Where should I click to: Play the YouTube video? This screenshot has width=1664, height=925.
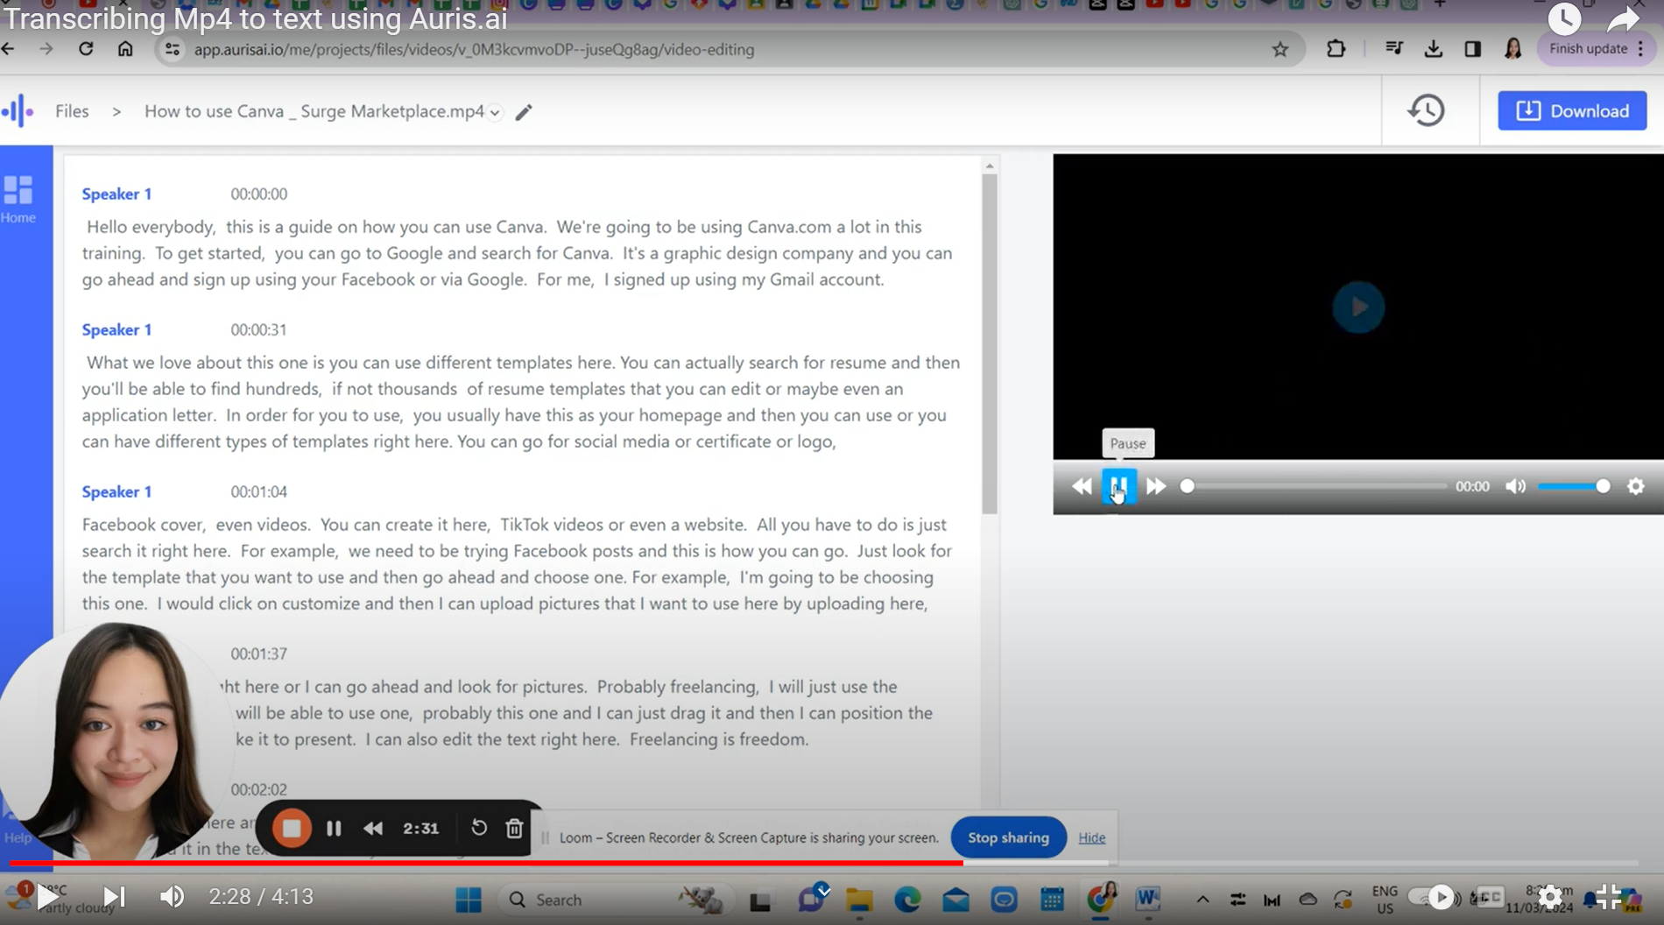49,896
